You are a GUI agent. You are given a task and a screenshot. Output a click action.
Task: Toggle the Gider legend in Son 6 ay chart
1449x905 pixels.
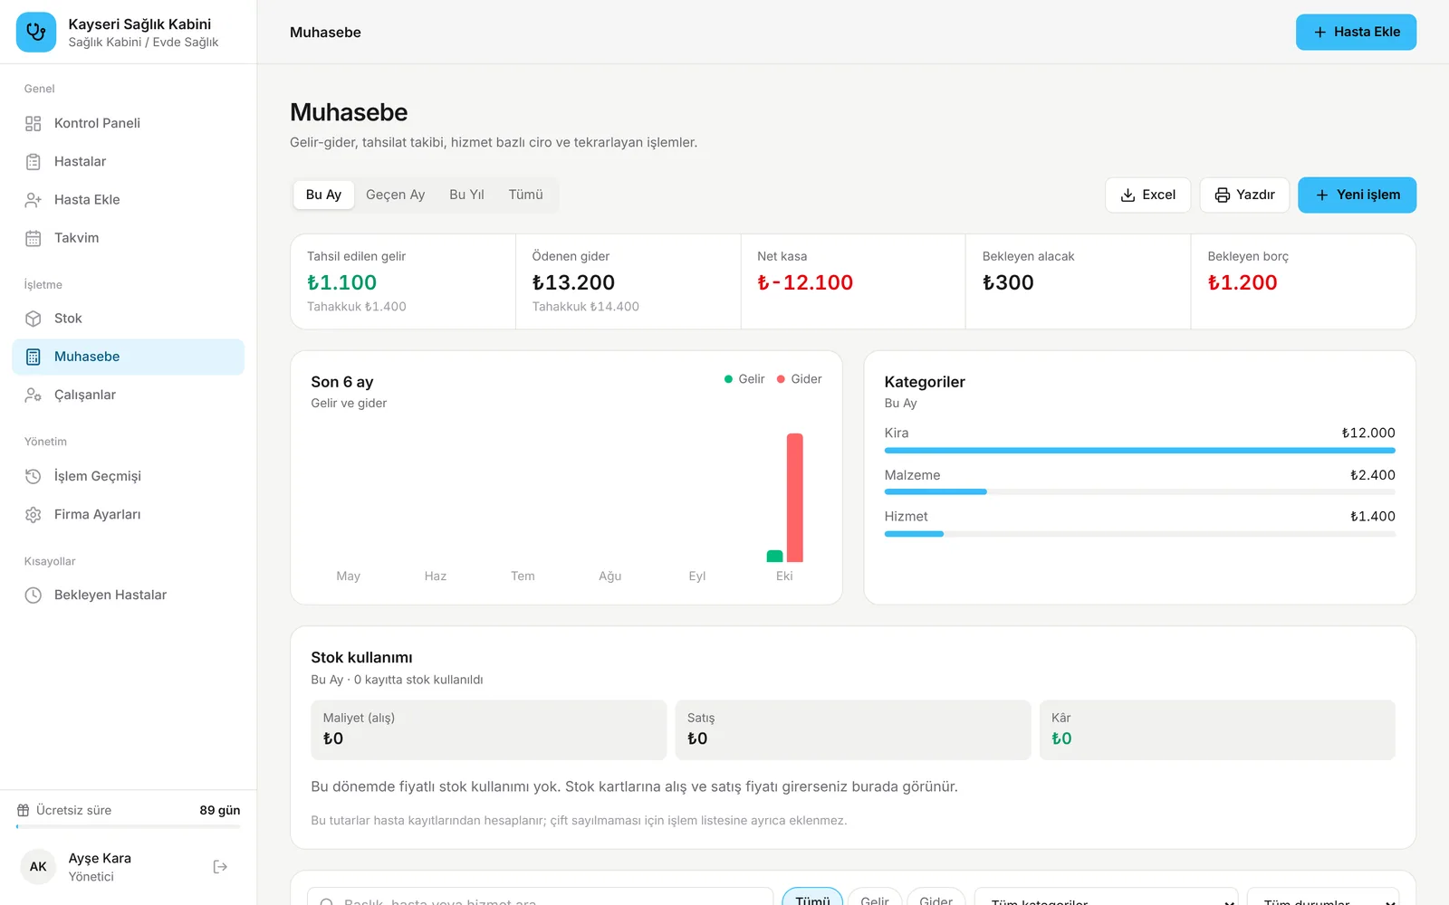click(799, 379)
